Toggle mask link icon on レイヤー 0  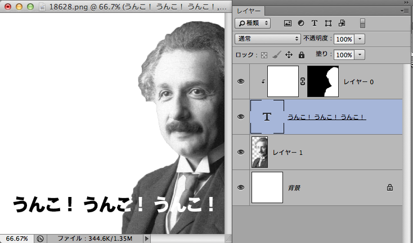point(303,81)
